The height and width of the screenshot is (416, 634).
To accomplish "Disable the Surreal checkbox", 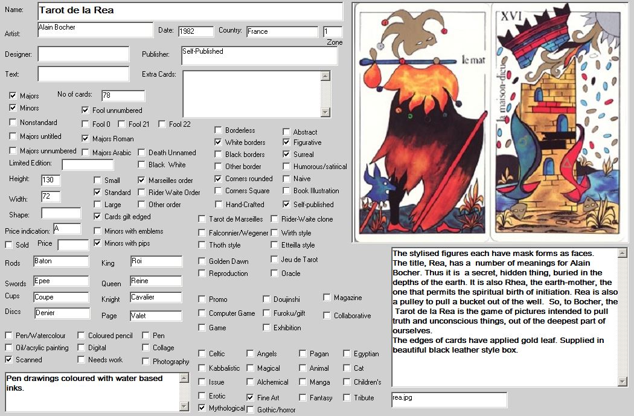I will pyautogui.click(x=287, y=155).
